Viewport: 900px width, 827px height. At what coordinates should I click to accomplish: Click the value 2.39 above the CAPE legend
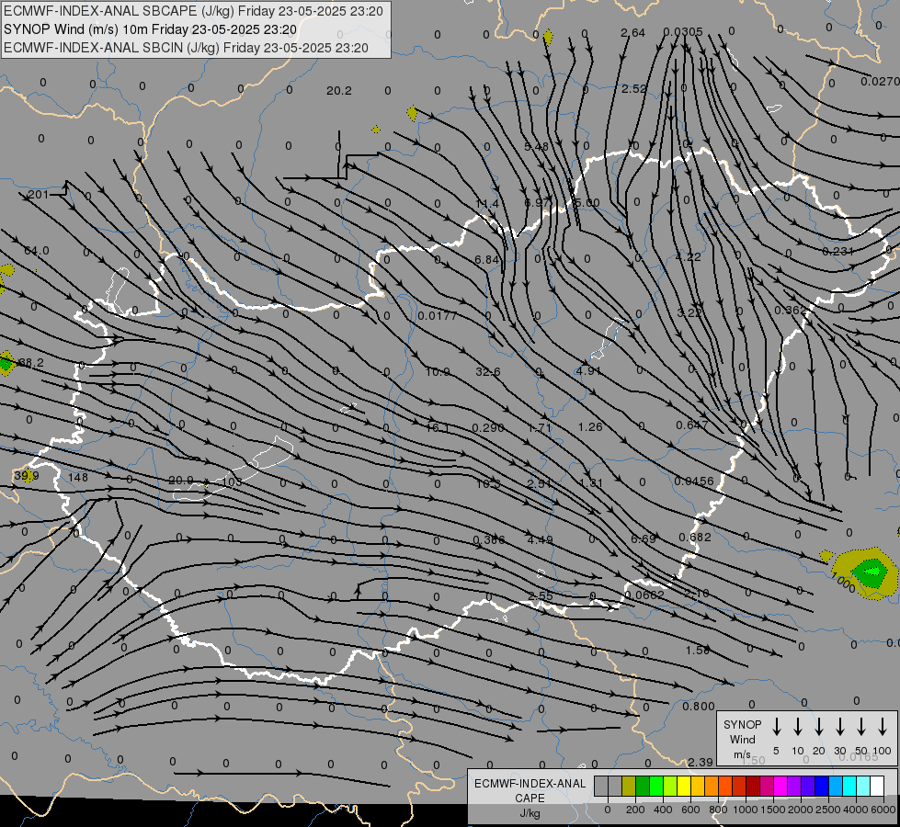701,762
